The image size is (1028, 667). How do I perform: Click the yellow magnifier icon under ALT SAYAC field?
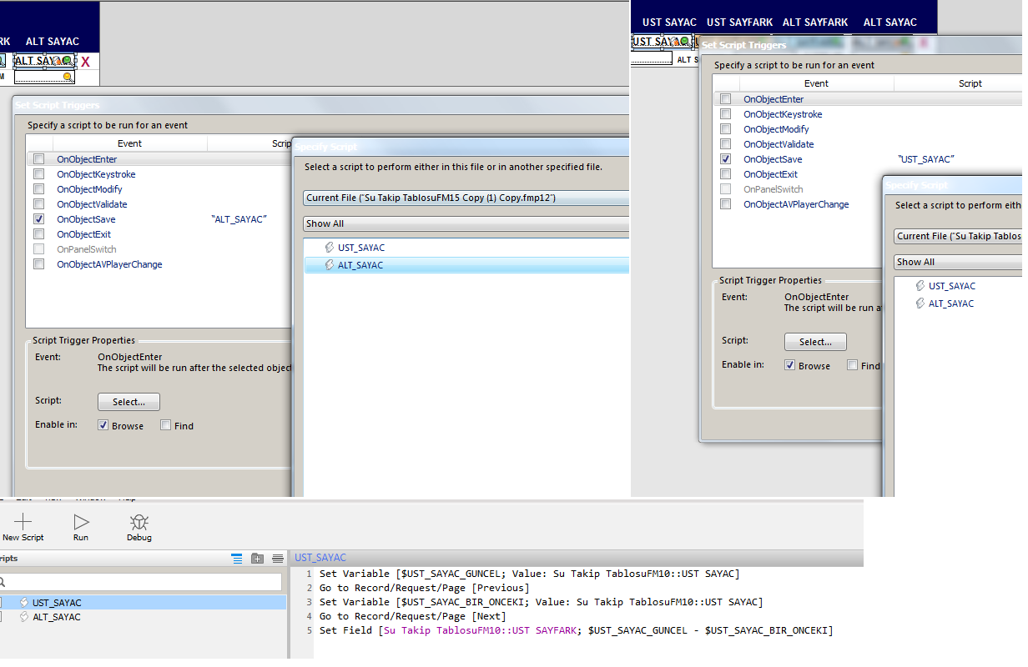tap(68, 77)
